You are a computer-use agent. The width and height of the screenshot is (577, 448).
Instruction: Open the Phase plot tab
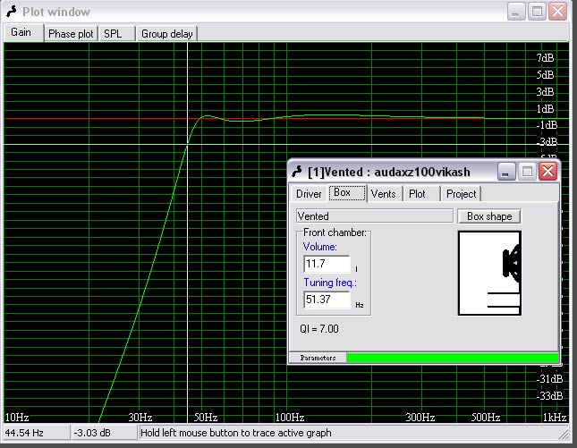tap(71, 34)
